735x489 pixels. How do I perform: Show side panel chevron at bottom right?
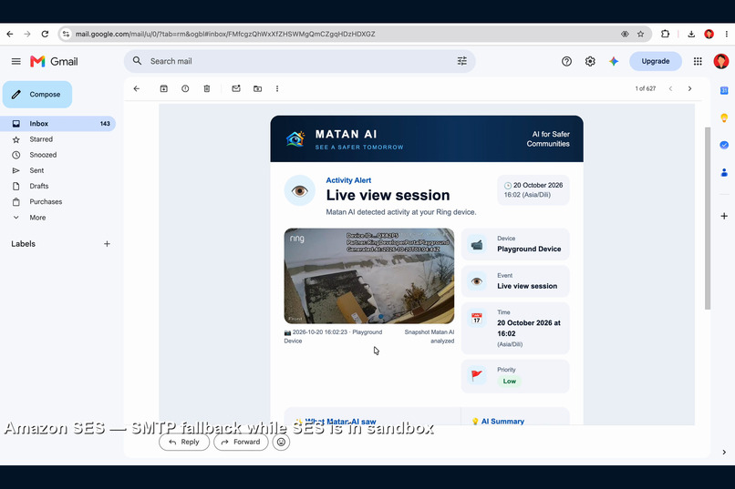click(x=724, y=452)
